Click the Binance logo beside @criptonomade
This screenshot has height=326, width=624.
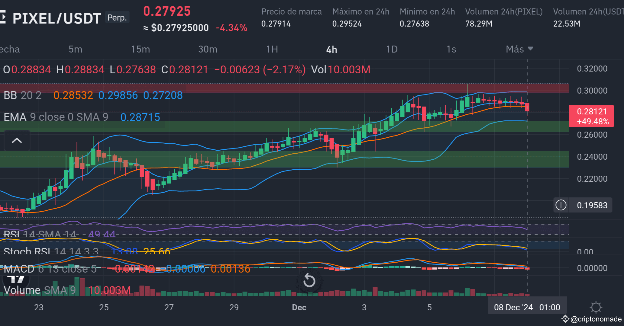coord(565,319)
